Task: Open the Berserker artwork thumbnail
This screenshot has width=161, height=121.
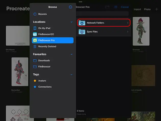Action: 20,71
